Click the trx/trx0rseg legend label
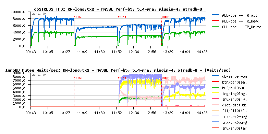The width and height of the screenshot is (268, 134). [234, 117]
